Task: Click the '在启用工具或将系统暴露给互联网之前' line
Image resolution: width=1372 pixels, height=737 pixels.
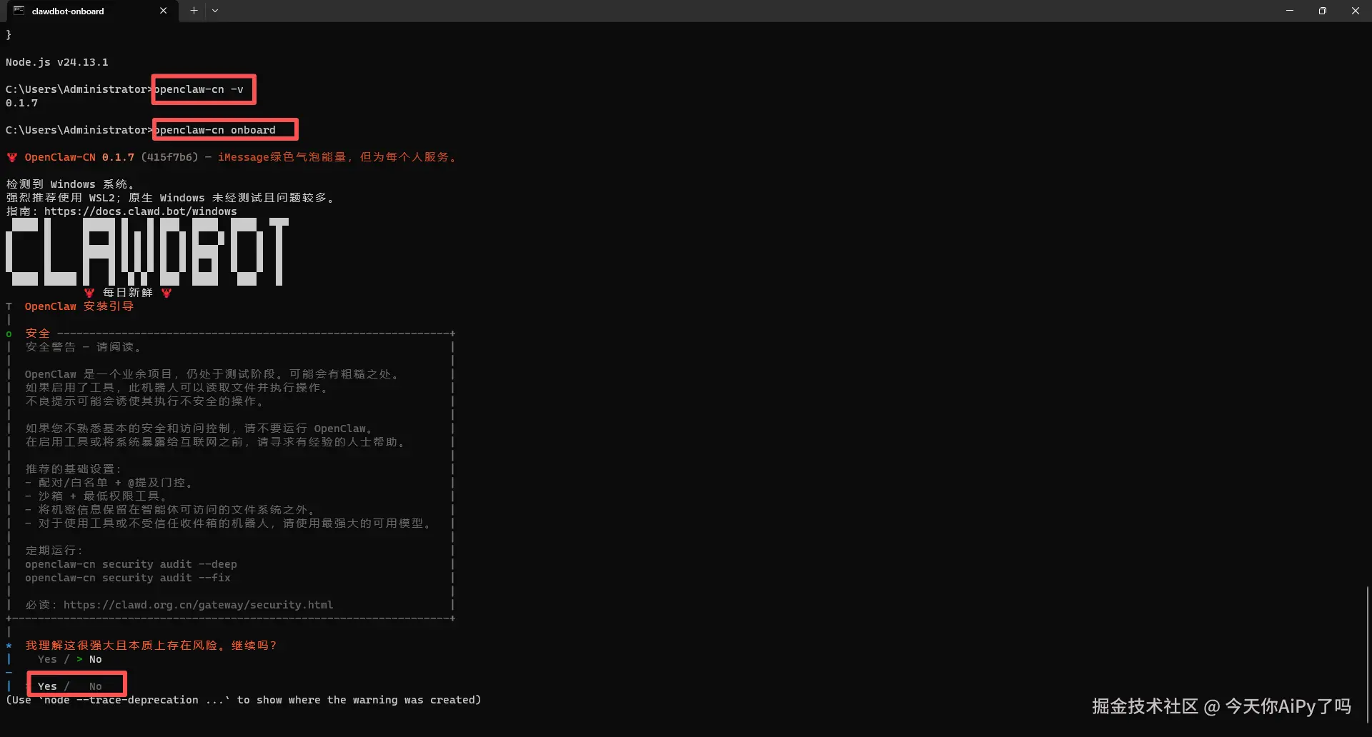Action: [215, 442]
